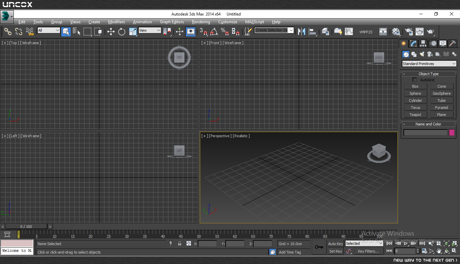Toggle Auto Key mode
The width and height of the screenshot is (460, 264).
coord(335,244)
